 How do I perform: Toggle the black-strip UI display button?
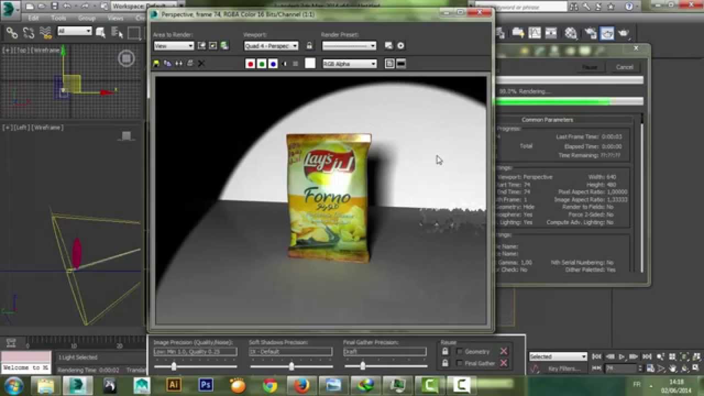401,64
